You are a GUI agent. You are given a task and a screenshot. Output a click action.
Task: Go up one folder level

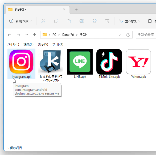tap(34, 35)
